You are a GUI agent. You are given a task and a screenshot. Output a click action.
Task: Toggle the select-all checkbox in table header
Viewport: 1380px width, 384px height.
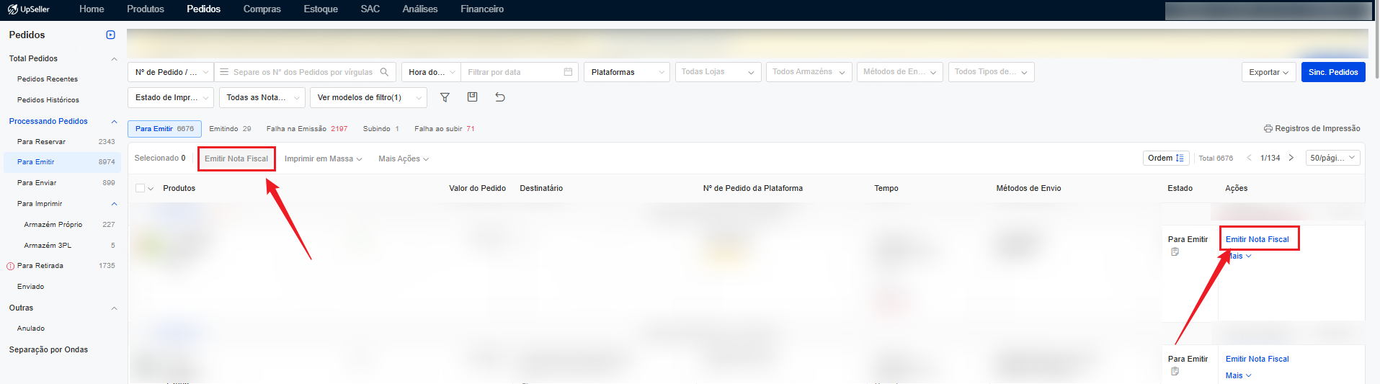pos(141,188)
